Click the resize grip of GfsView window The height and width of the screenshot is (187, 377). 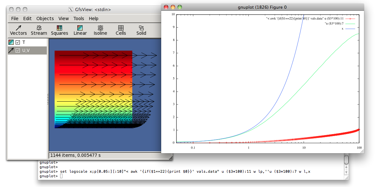coord(171,158)
